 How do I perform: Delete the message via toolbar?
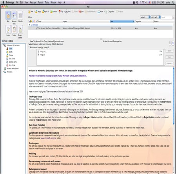(75, 11)
